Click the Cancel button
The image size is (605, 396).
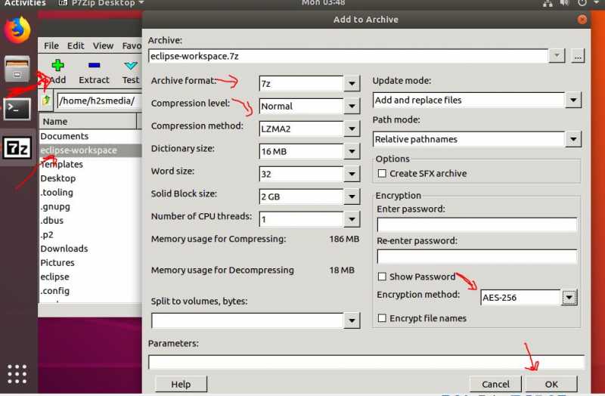[495, 384]
